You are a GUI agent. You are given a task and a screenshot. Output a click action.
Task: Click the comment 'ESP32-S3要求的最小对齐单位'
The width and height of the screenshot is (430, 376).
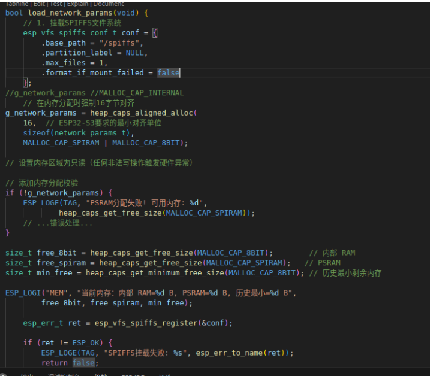point(110,123)
